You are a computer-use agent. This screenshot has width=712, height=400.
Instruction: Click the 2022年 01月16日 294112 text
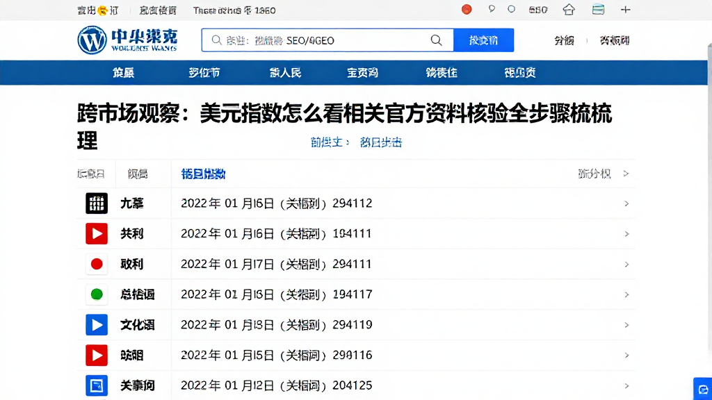click(x=277, y=203)
